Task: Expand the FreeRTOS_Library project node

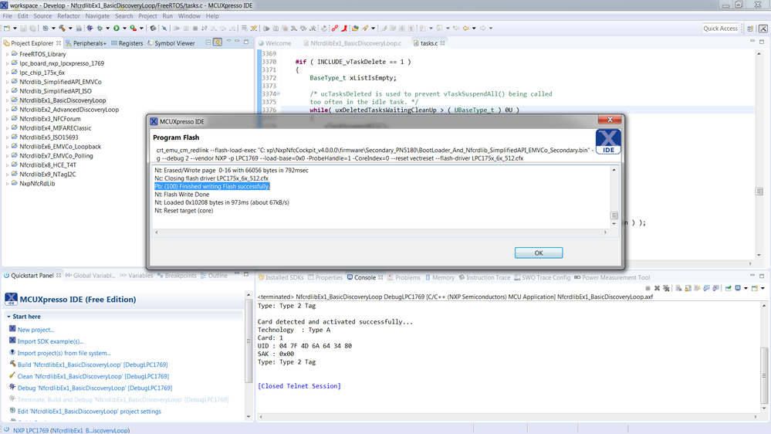Action: coord(7,54)
